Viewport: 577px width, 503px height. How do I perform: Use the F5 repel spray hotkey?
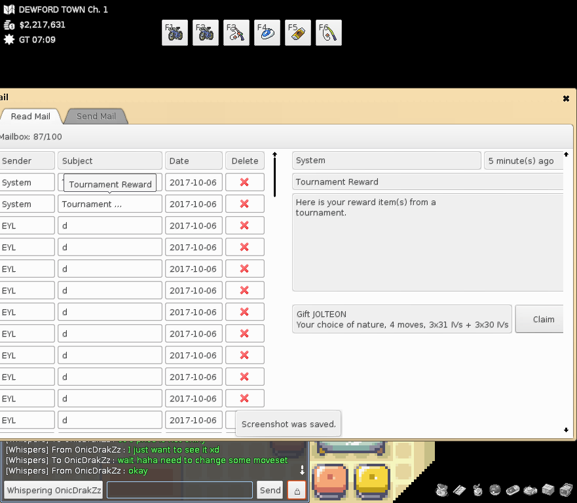298,33
